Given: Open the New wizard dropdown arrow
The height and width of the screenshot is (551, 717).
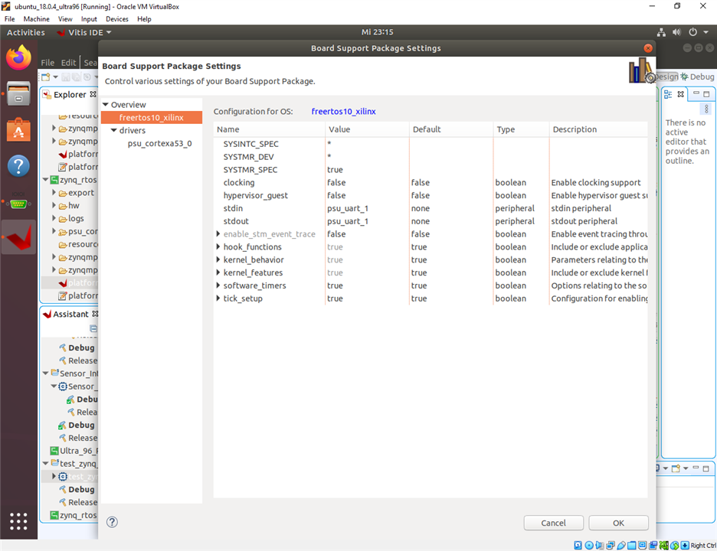Looking at the screenshot, I should [x=54, y=77].
